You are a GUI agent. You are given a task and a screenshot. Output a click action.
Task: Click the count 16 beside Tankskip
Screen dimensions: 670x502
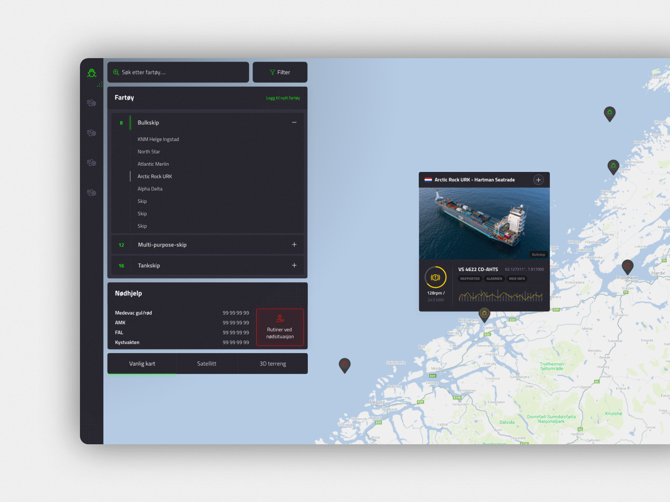(121, 266)
